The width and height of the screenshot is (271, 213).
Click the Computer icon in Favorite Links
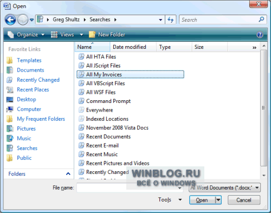point(10,109)
